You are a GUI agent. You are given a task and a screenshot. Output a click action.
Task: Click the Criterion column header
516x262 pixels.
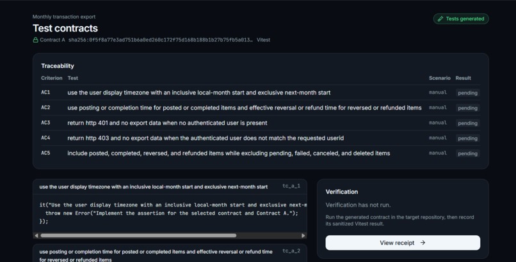pyautogui.click(x=52, y=78)
